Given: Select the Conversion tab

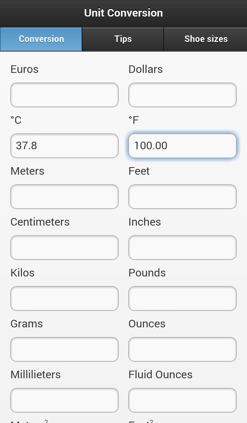Looking at the screenshot, I should [x=41, y=39].
